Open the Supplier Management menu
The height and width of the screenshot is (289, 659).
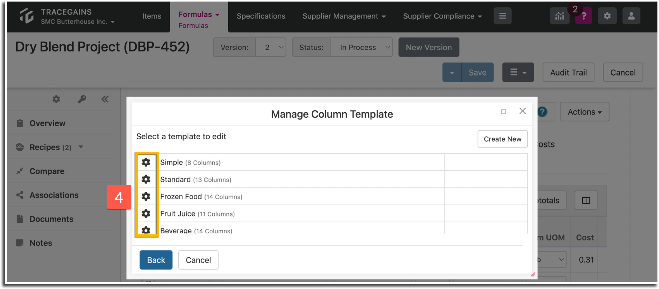344,16
